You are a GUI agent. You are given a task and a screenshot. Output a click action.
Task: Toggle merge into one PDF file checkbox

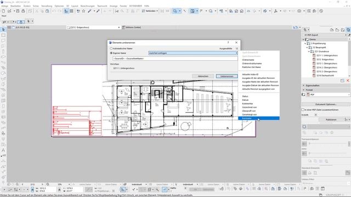tap(303, 110)
